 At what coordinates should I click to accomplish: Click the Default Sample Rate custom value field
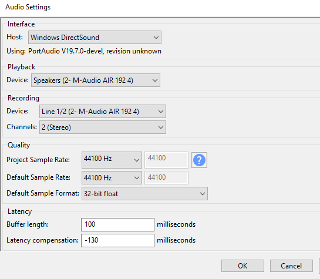tap(166, 178)
